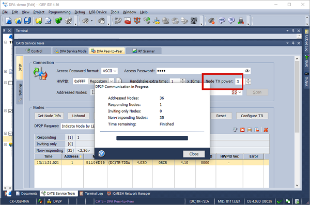Viewport: 310px width, 205px height.
Task: Click the USB stick with red dot icon
Action: (x=211, y=21)
